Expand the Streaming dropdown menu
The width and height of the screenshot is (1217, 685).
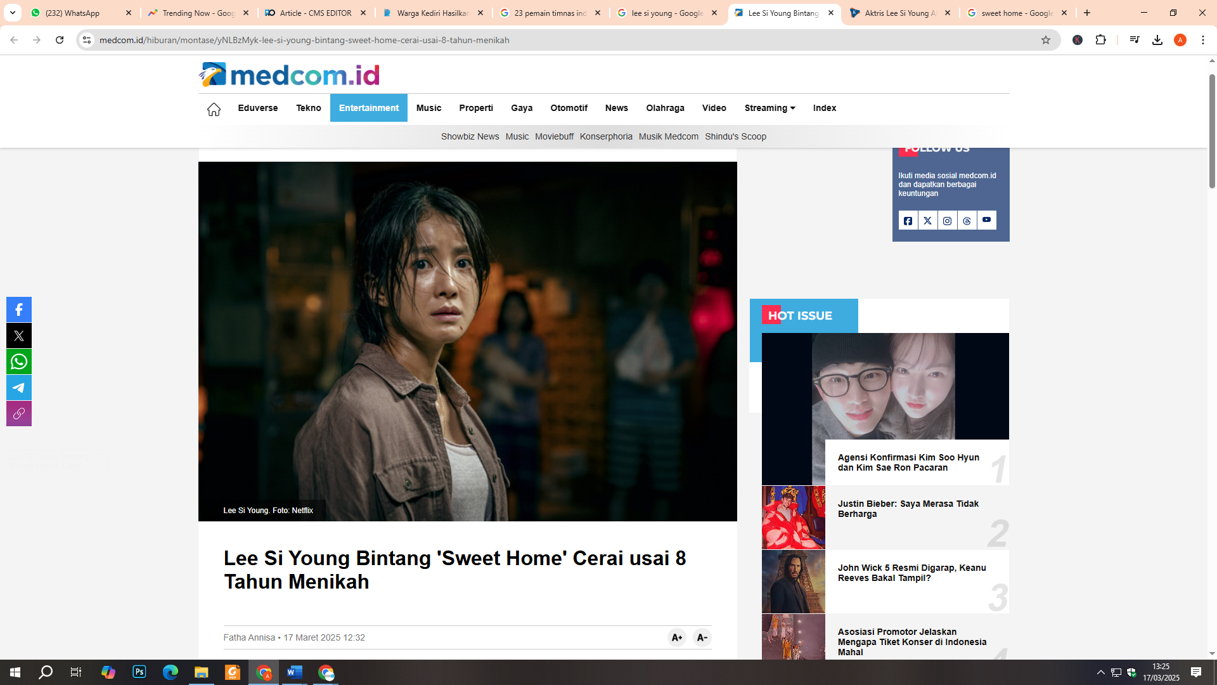[769, 108]
